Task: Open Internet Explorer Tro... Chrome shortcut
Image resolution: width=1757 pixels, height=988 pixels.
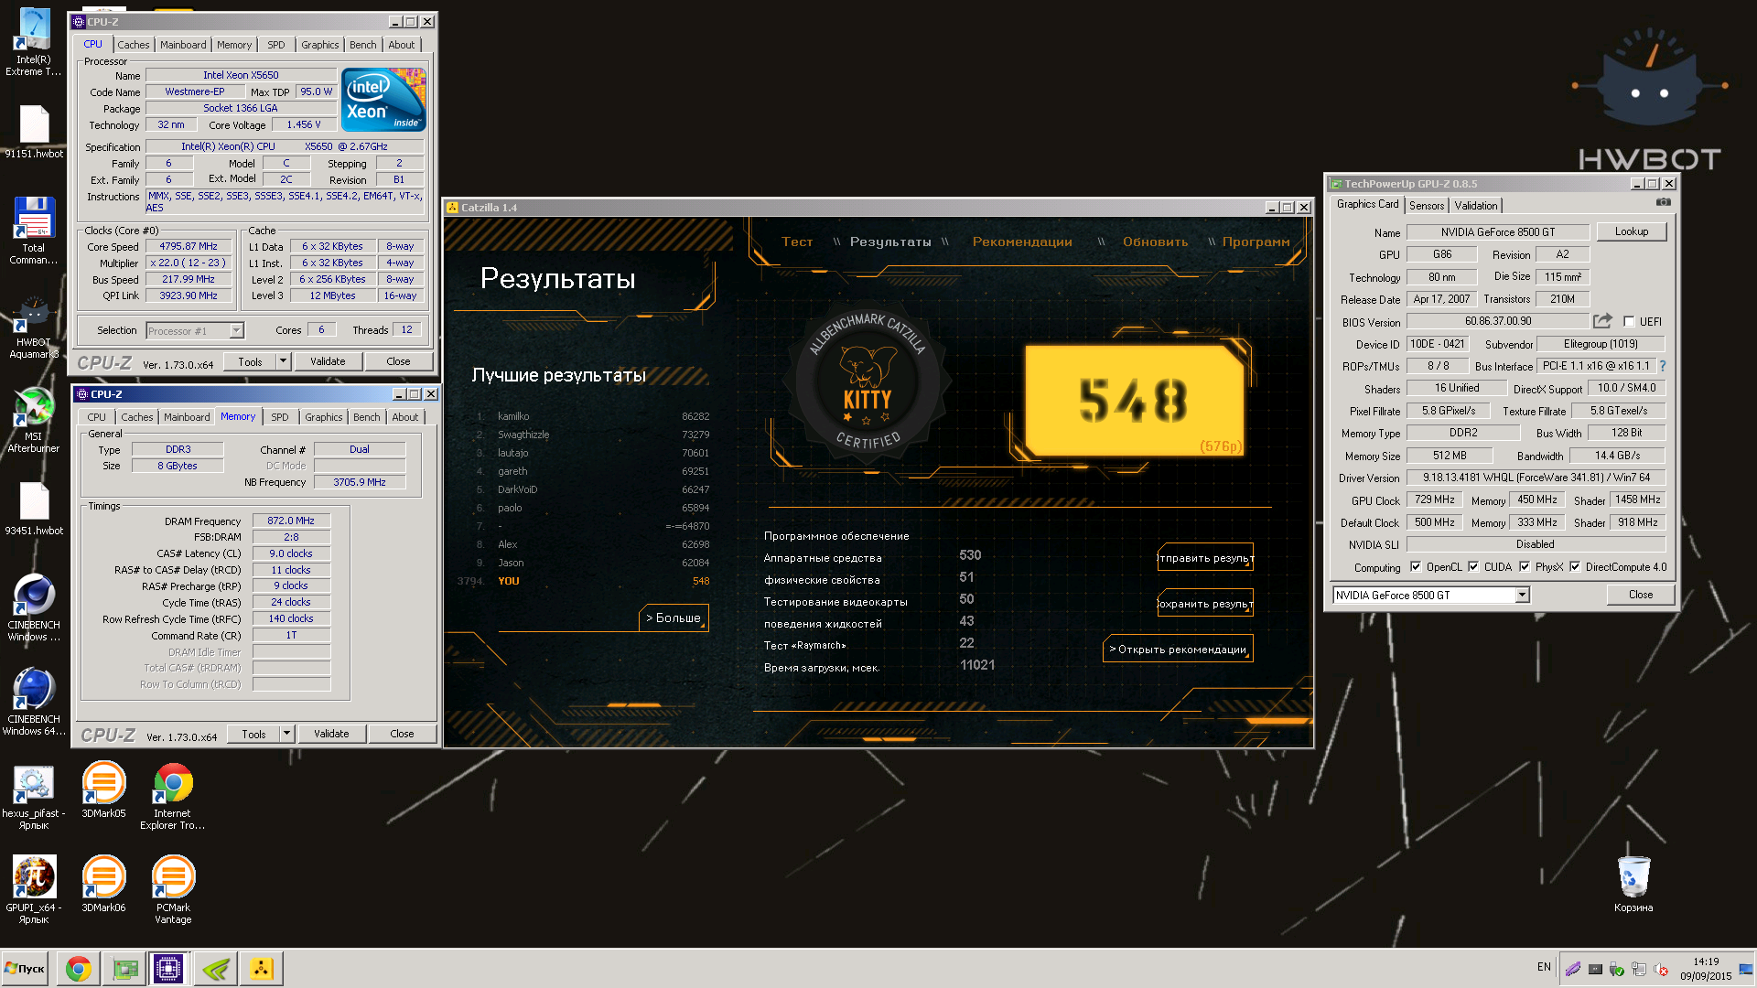Action: click(x=173, y=797)
